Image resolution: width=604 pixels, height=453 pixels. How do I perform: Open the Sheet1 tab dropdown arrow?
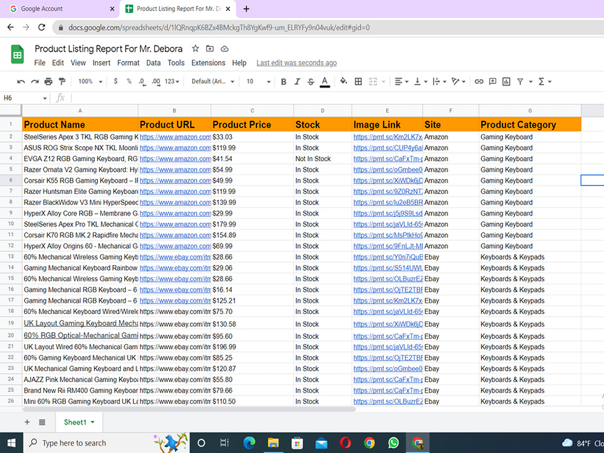pyautogui.click(x=93, y=422)
